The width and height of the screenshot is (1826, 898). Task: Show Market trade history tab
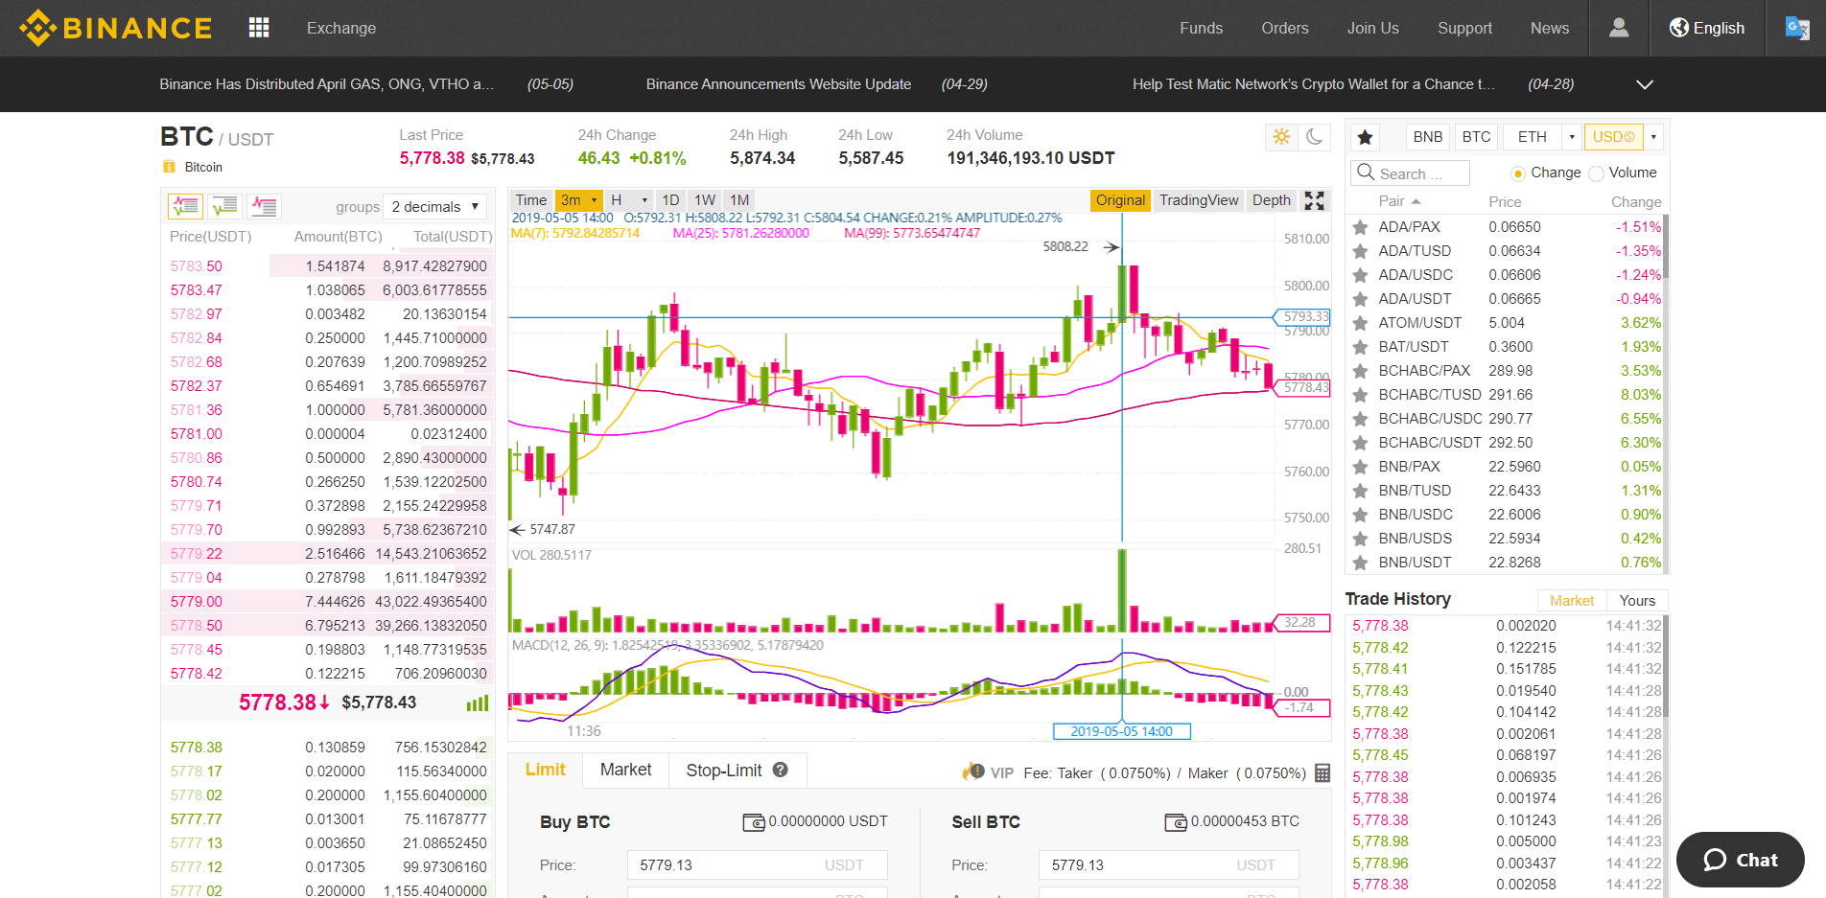[x=1572, y=601]
